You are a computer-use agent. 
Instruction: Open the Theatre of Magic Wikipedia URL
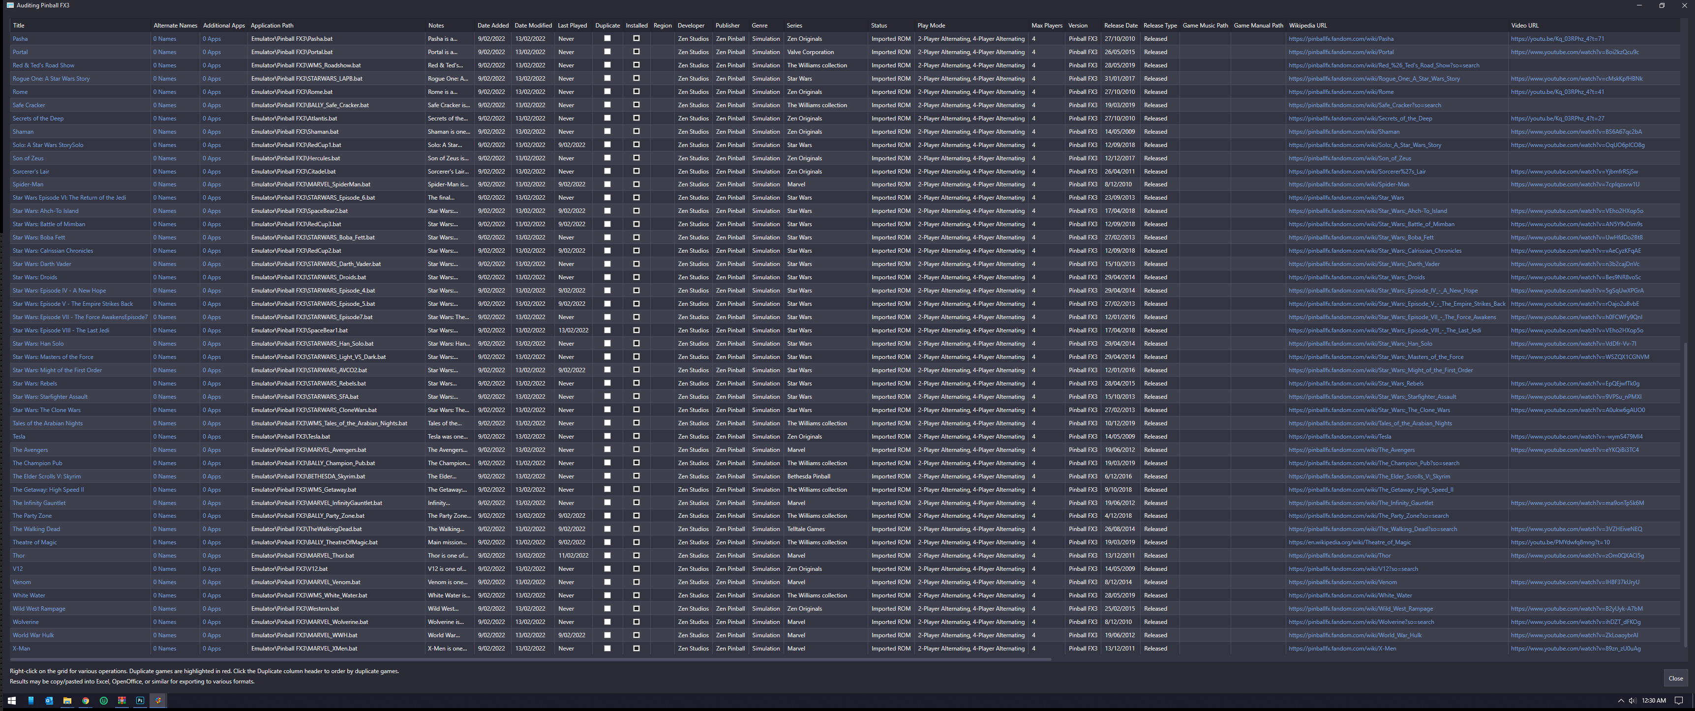[1350, 543]
